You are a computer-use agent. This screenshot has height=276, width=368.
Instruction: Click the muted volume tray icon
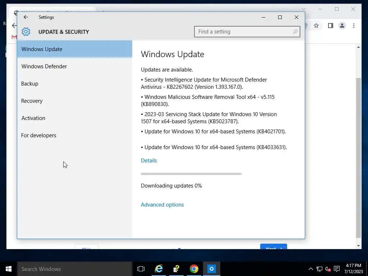pyautogui.click(x=328, y=269)
